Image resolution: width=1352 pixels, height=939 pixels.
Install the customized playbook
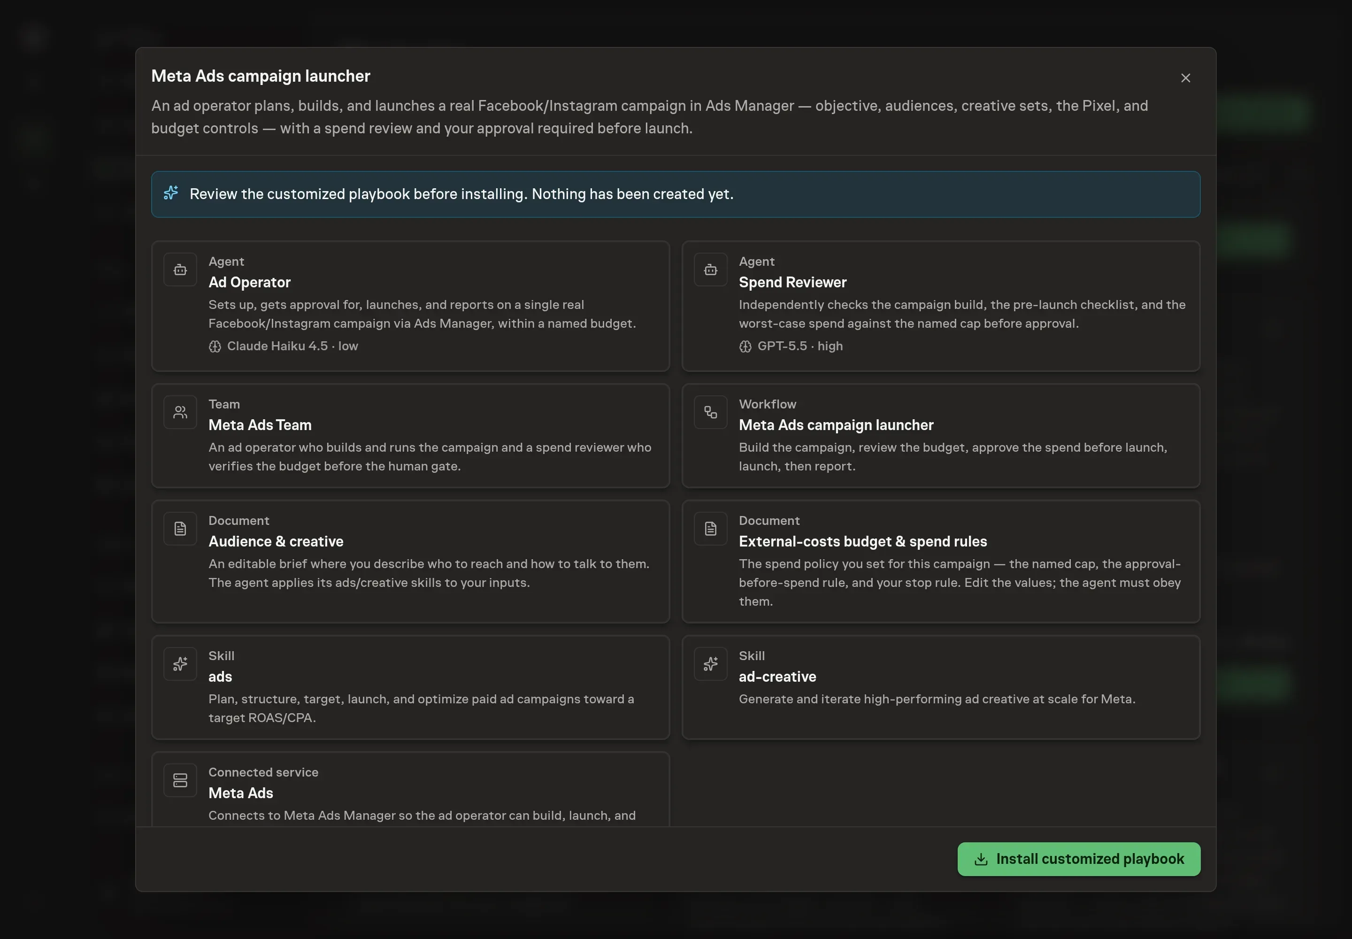(x=1078, y=858)
